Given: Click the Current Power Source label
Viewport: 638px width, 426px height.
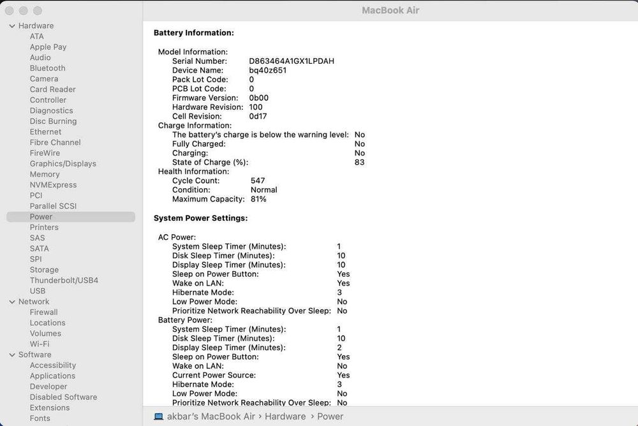Looking at the screenshot, I should [214, 375].
